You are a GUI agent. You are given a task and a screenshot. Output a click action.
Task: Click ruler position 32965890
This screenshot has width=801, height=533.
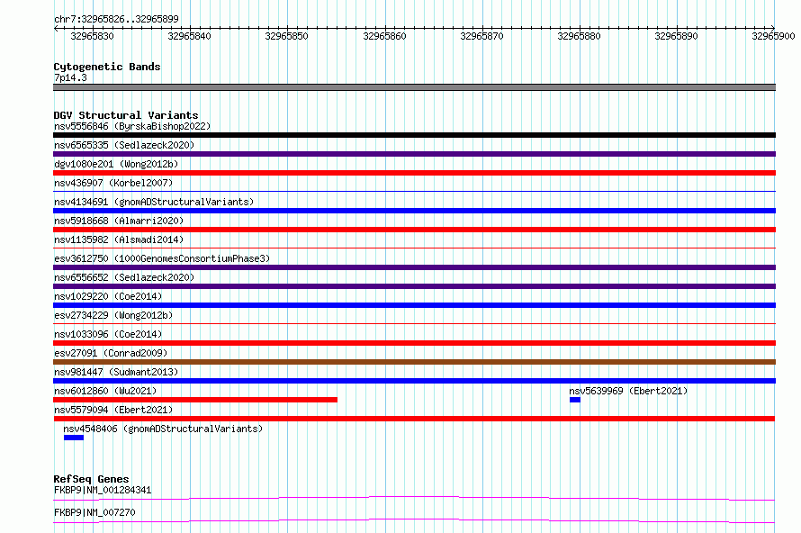click(677, 36)
